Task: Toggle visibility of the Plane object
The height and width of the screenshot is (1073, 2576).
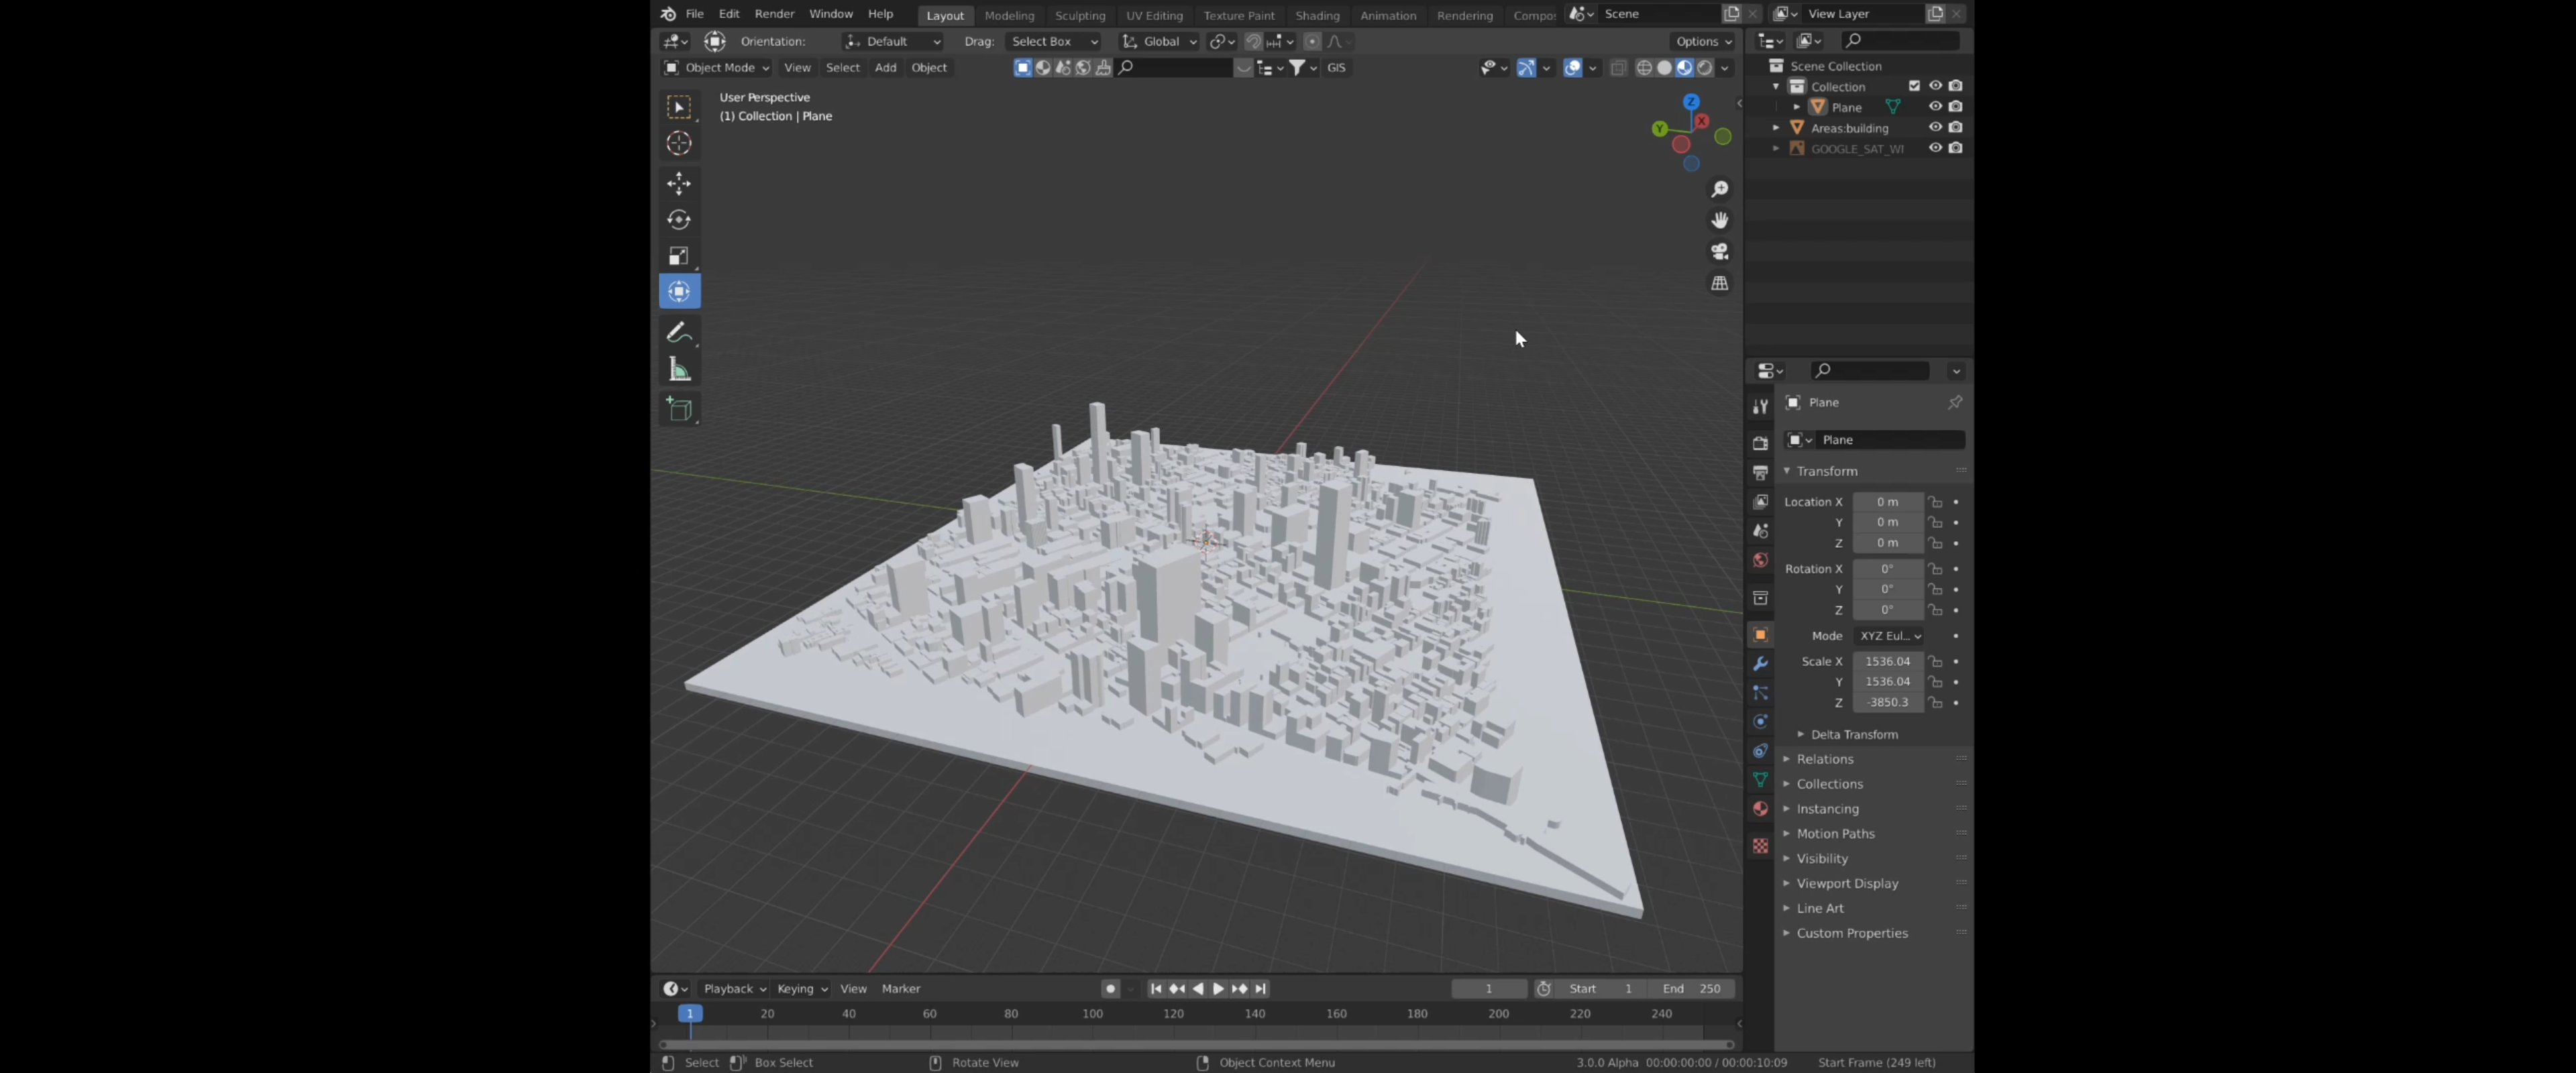Action: [1935, 106]
